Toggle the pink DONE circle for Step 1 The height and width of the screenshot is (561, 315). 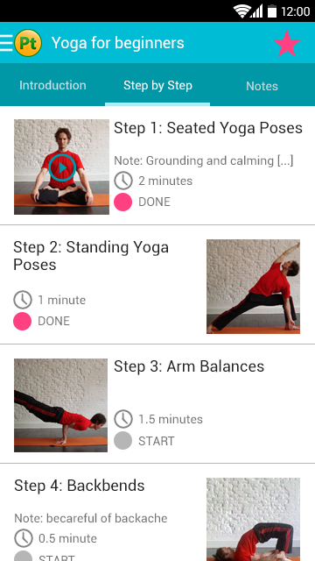[x=122, y=202]
